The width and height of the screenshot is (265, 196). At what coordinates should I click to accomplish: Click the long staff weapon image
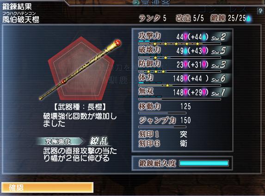click(80, 69)
